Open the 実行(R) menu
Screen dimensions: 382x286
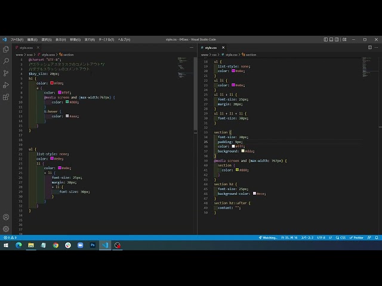tap(90, 39)
